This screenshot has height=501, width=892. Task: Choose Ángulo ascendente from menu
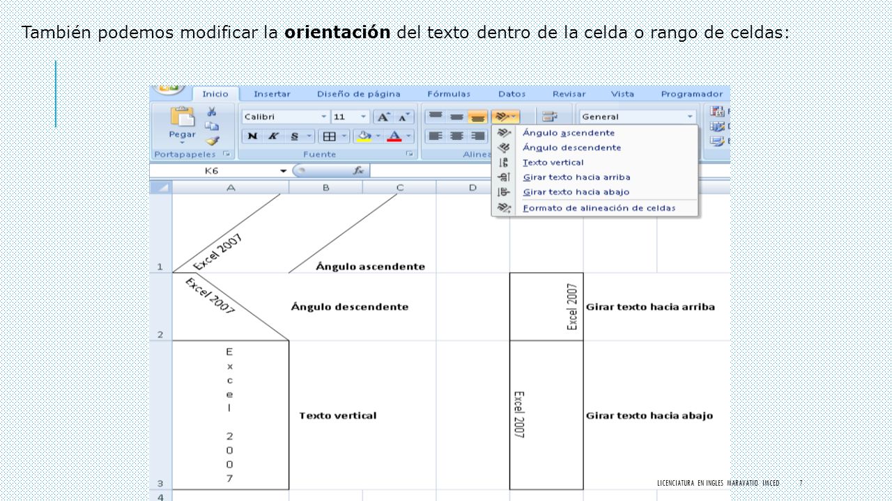[594, 133]
